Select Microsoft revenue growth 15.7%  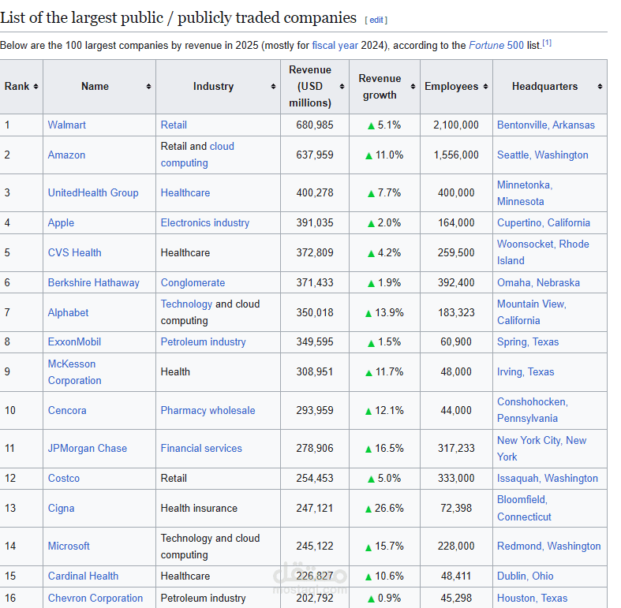tap(389, 546)
